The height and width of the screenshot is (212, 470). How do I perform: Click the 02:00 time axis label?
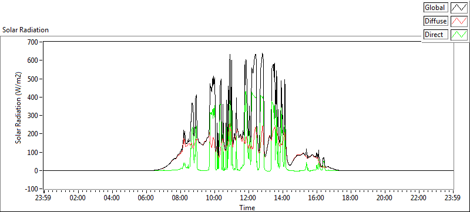click(78, 198)
